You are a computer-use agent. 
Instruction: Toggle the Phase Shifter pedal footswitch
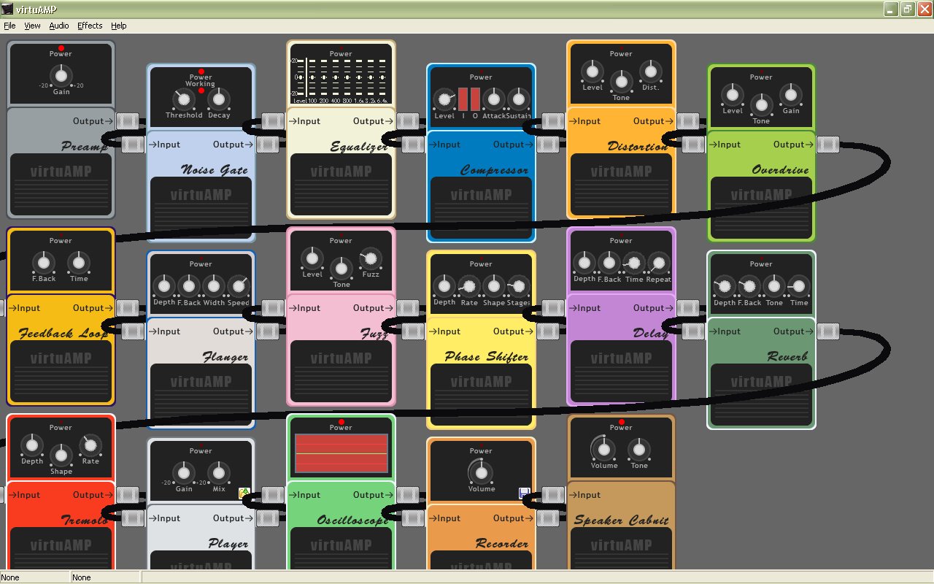[481, 393]
